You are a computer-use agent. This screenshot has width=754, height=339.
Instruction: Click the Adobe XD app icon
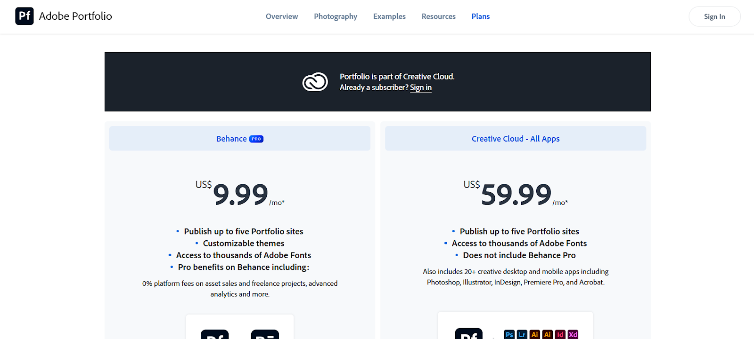pos(573,334)
